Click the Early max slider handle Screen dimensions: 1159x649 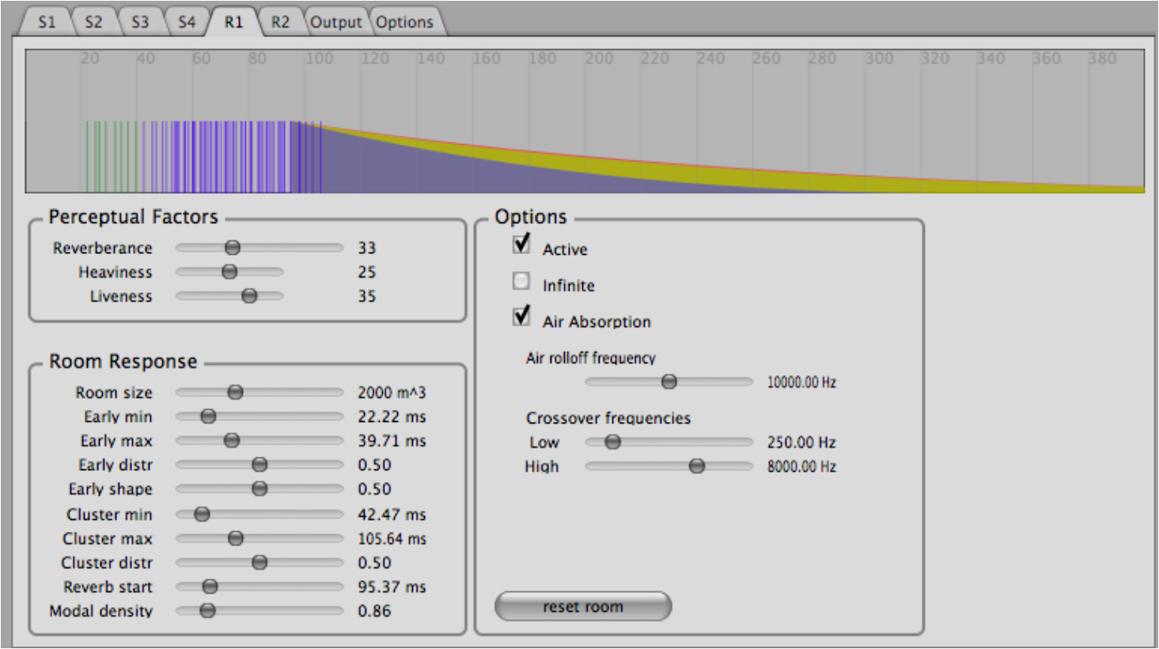(x=232, y=441)
